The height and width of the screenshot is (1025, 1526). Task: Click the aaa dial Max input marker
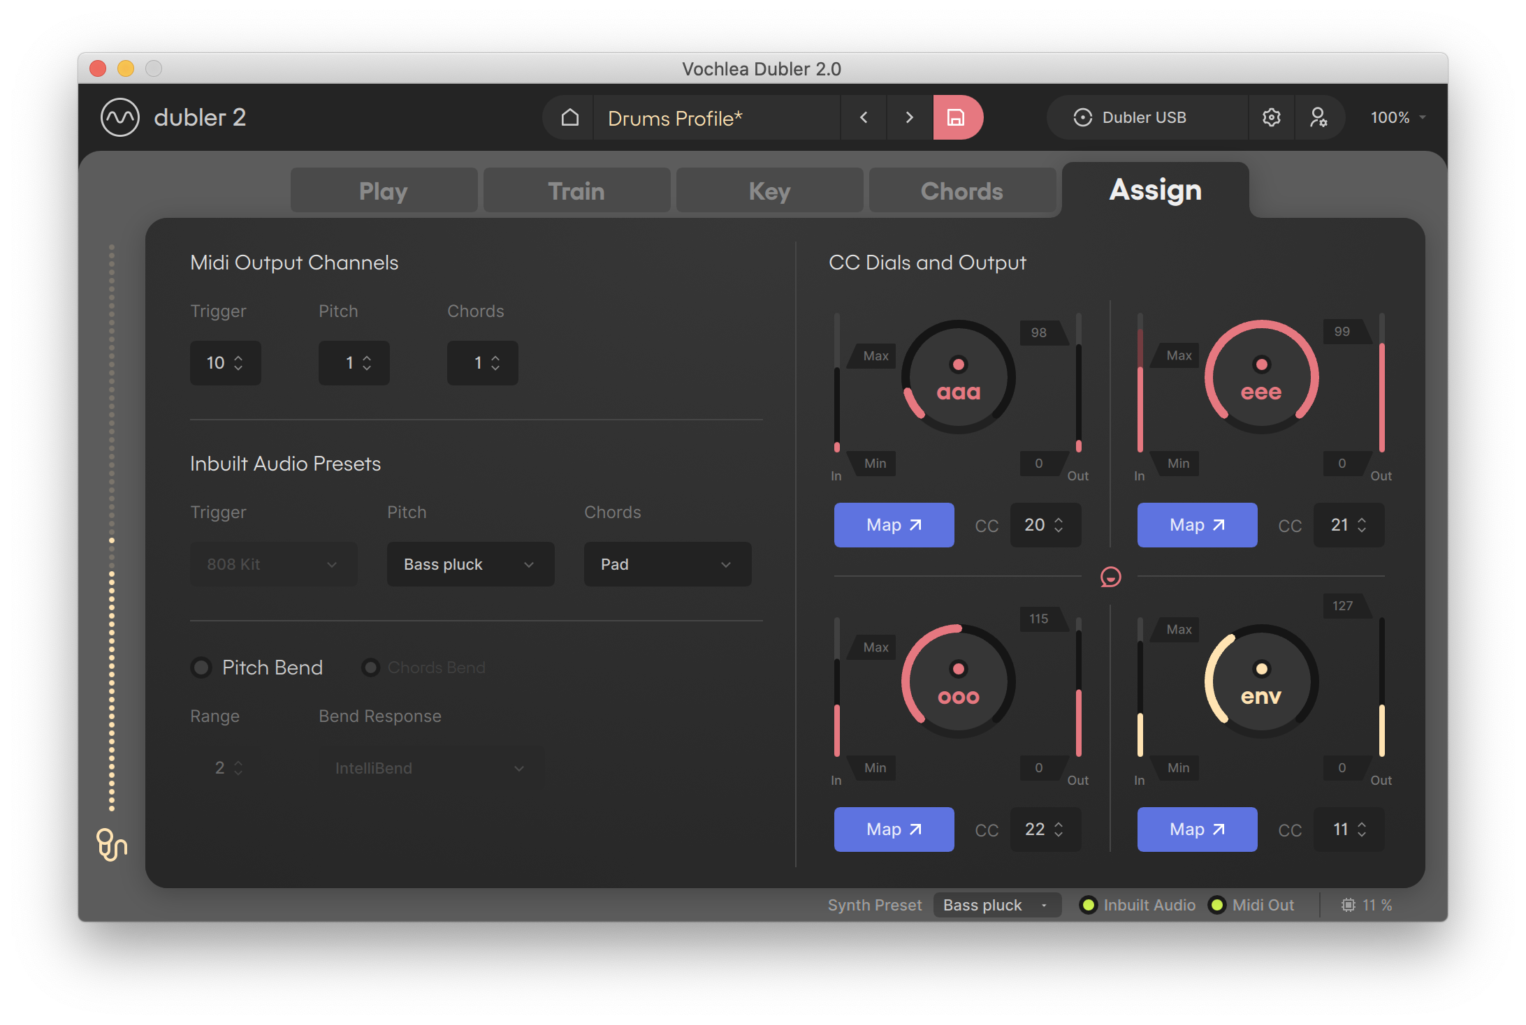873,356
